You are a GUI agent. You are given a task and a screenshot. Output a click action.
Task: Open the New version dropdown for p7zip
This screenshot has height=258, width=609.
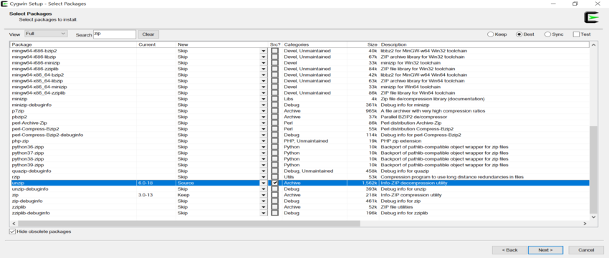264,111
